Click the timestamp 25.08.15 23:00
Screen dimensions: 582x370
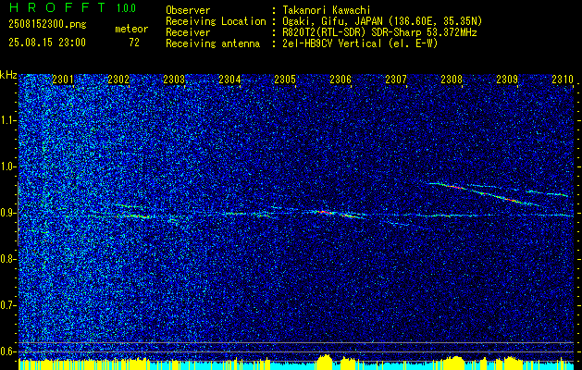point(47,43)
